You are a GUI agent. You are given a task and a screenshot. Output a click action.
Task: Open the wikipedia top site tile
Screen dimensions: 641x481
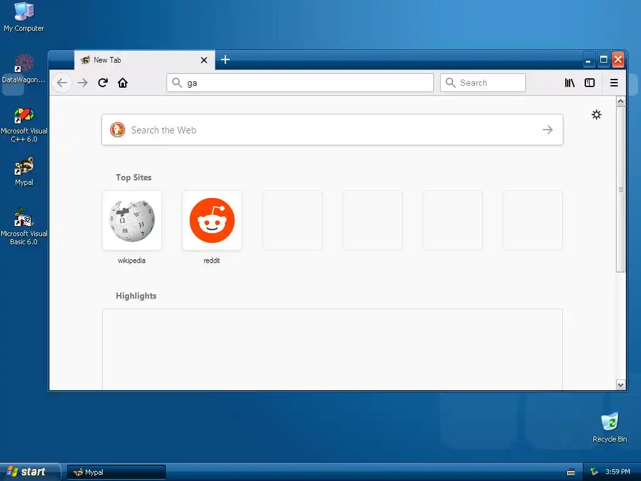(132, 220)
